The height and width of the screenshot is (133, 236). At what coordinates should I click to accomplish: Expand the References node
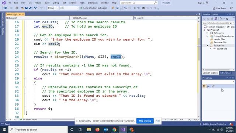(207, 33)
